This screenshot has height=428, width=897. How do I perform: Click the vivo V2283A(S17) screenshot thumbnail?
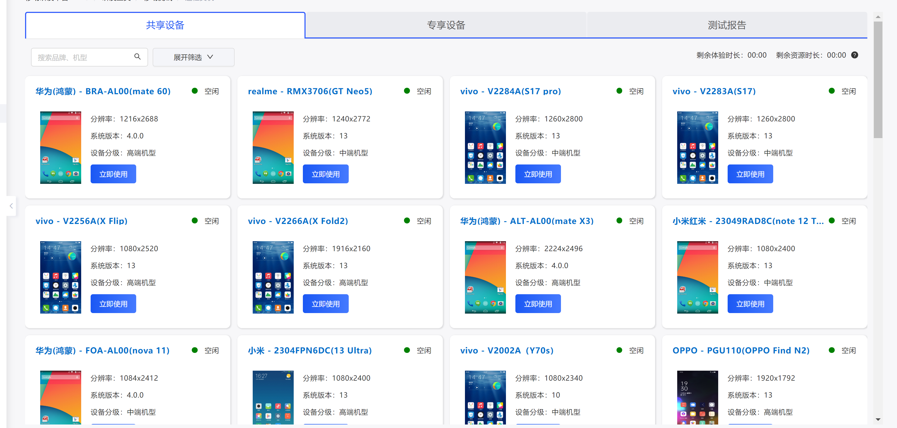pos(697,148)
